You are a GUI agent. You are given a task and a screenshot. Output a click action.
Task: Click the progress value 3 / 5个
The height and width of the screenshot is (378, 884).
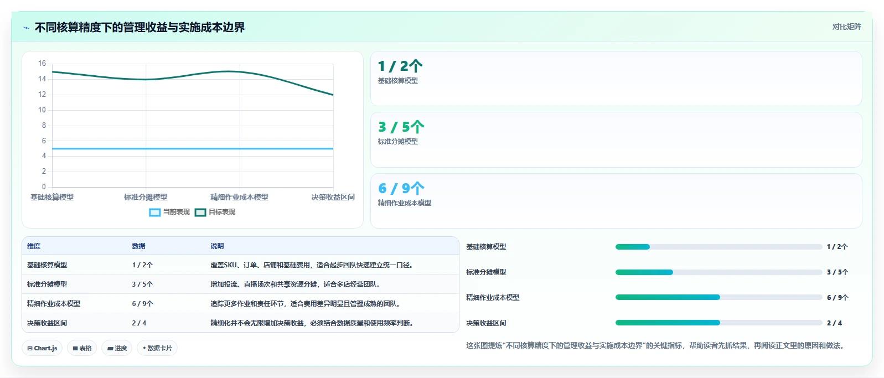click(x=838, y=272)
